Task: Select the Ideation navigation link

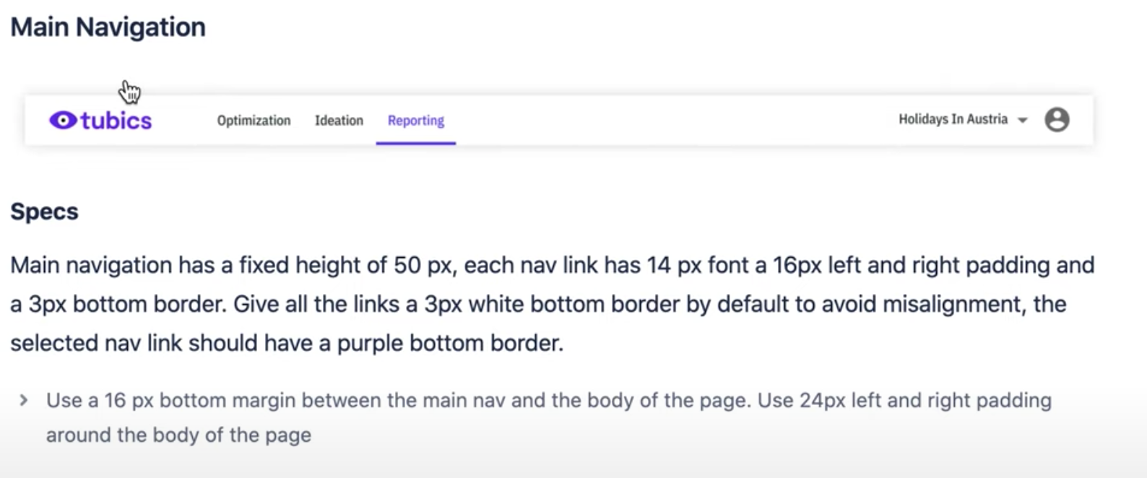Action: (338, 121)
